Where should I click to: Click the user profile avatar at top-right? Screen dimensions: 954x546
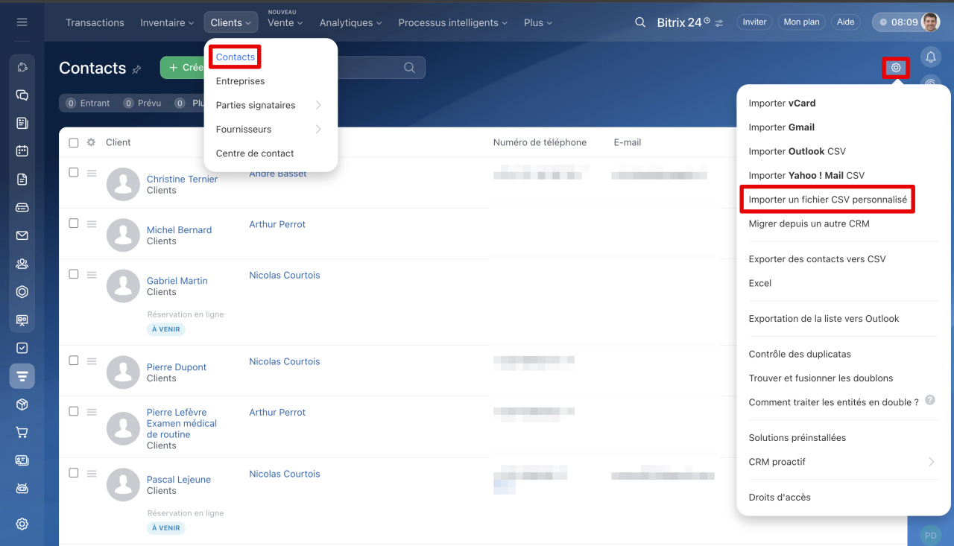coord(929,22)
